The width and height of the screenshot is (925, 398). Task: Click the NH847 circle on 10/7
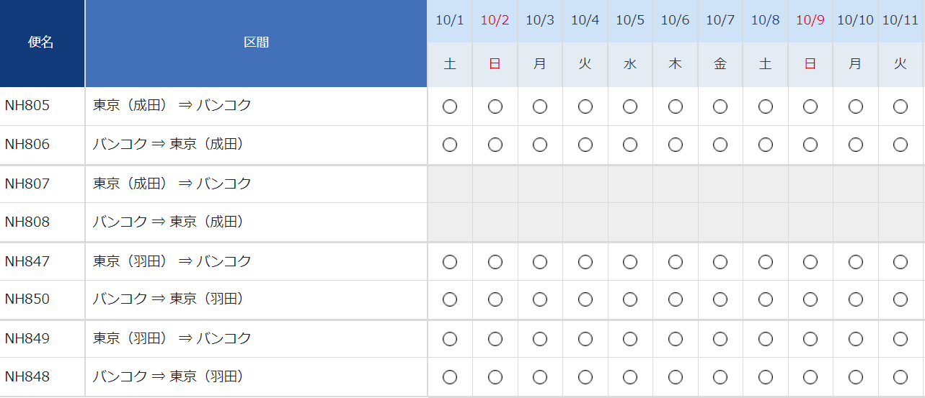coord(720,262)
